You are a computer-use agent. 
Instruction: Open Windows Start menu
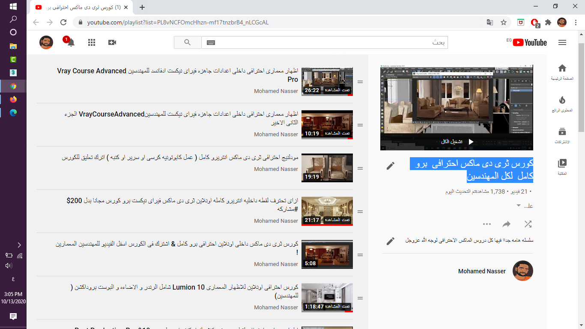[x=13, y=6]
